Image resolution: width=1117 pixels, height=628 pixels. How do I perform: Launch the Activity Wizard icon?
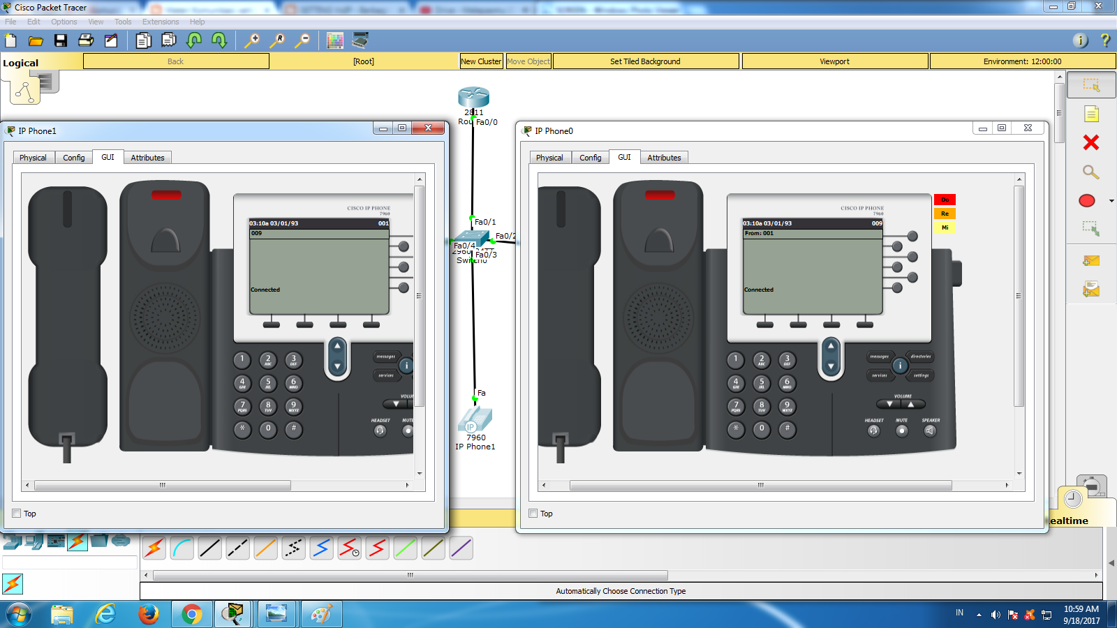point(111,40)
